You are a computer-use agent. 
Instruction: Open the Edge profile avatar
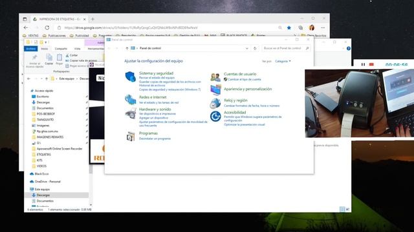tap(312, 28)
